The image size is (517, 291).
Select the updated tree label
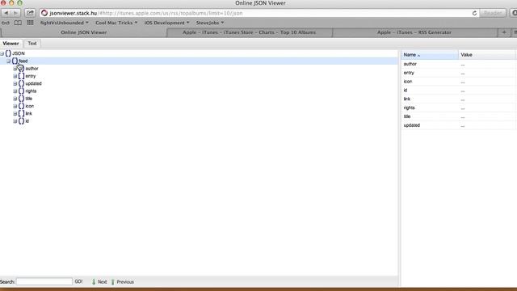click(x=34, y=84)
